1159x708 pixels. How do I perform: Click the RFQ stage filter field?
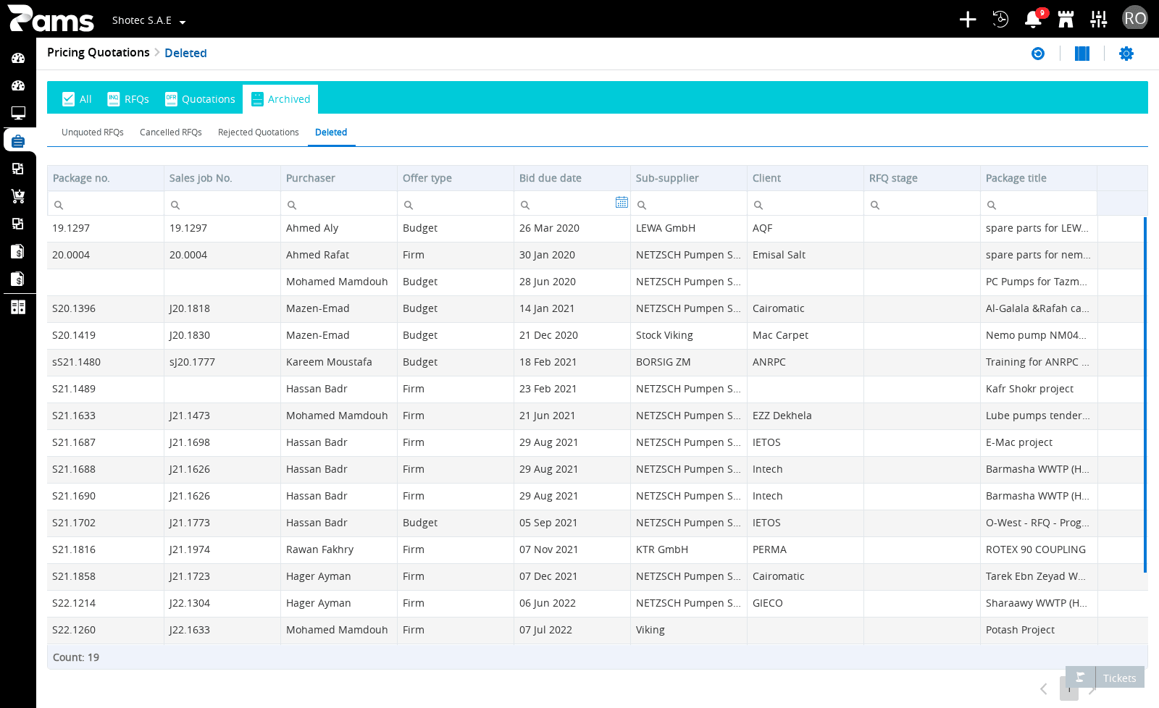pyautogui.click(x=922, y=204)
